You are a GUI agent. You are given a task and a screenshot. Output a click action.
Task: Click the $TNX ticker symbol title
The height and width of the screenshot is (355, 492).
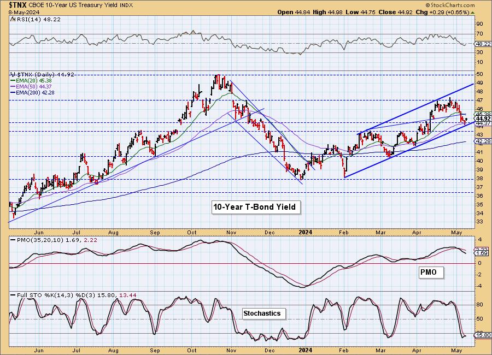[x=18, y=5]
